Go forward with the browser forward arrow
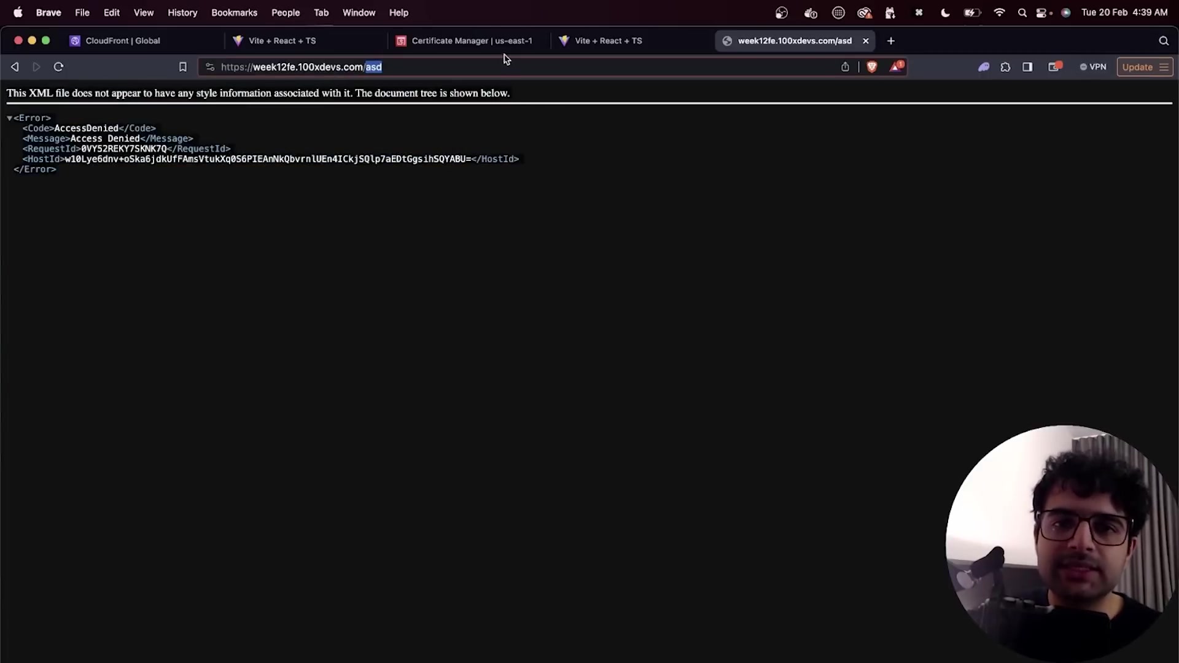This screenshot has height=663, width=1179. coord(36,67)
